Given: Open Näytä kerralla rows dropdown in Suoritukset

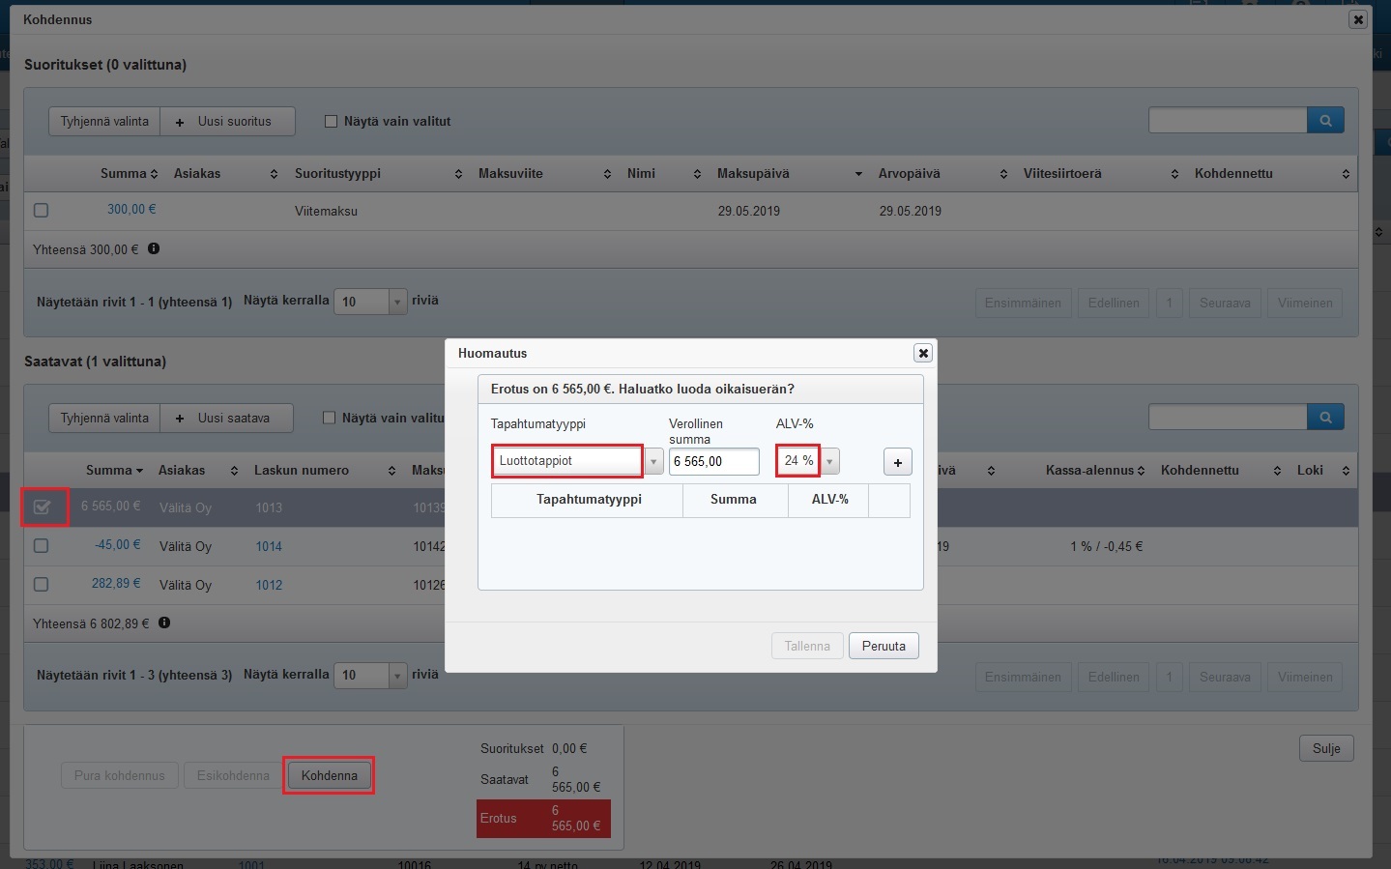Looking at the screenshot, I should pyautogui.click(x=396, y=302).
